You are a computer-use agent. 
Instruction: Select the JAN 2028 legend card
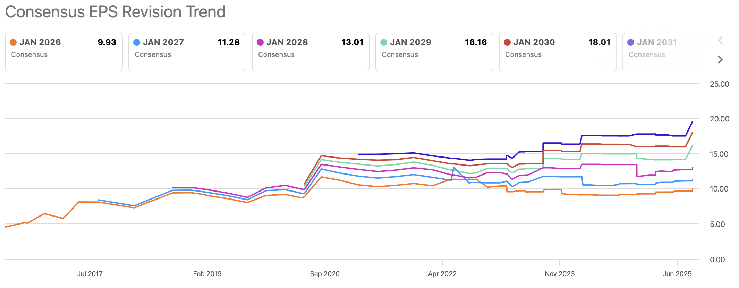coord(311,51)
